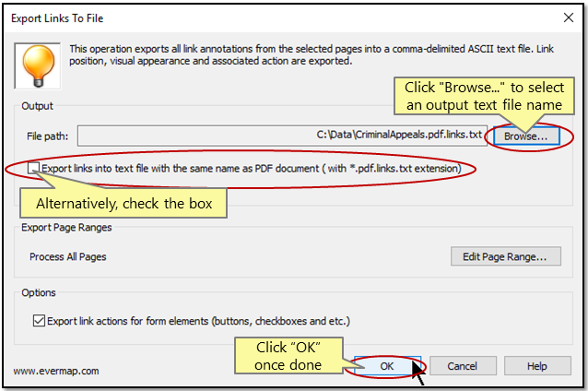Click the "Click OK once done" callout

pos(286,355)
